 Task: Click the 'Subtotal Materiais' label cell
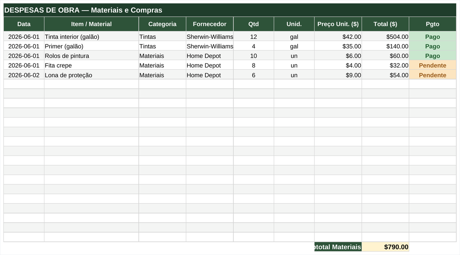point(338,247)
